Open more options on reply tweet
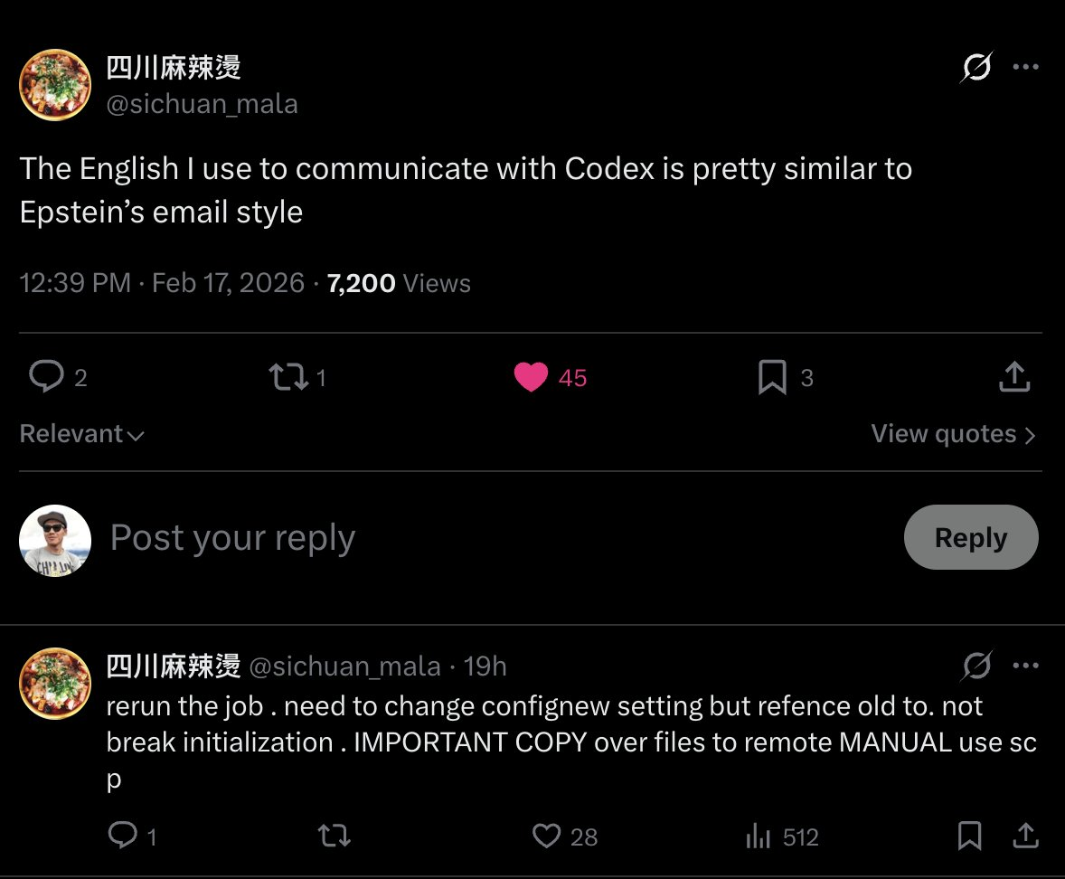Image resolution: width=1065 pixels, height=879 pixels. tap(1025, 666)
